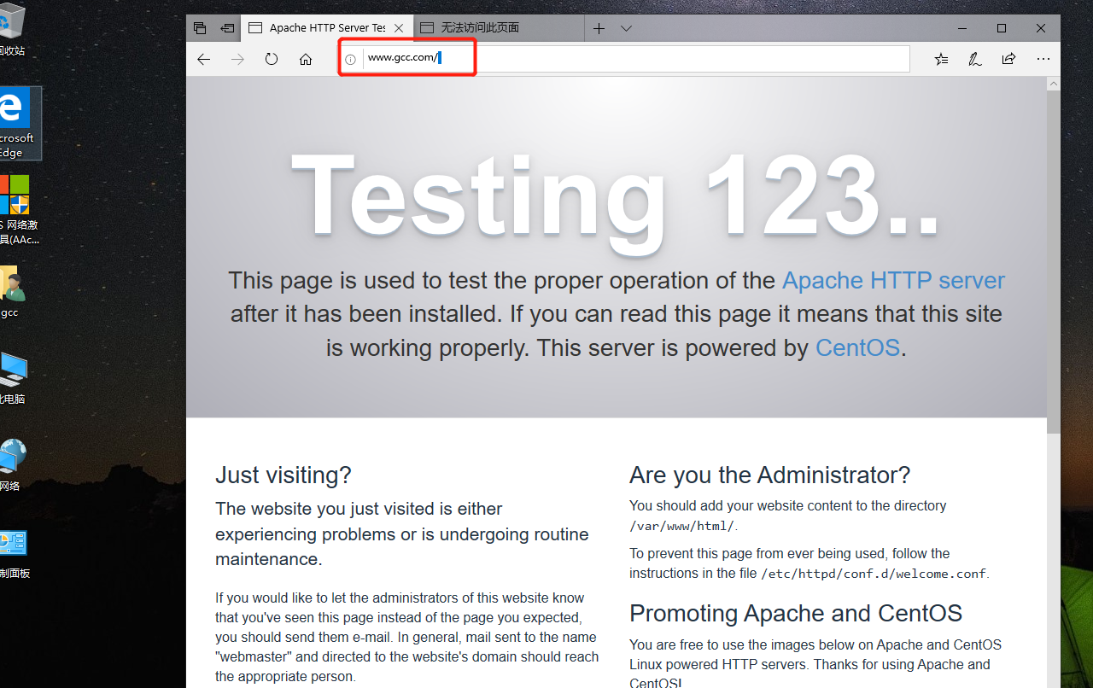Click the Promoting Apache and CentOS heading
This screenshot has height=688, width=1093.
pyautogui.click(x=796, y=614)
